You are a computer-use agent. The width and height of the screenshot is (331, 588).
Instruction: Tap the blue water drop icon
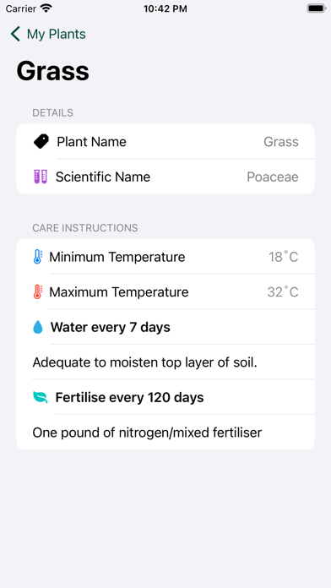pos(38,327)
